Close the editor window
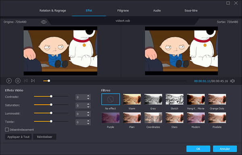Screen dimensions: 242x155 [x=236, y=3]
